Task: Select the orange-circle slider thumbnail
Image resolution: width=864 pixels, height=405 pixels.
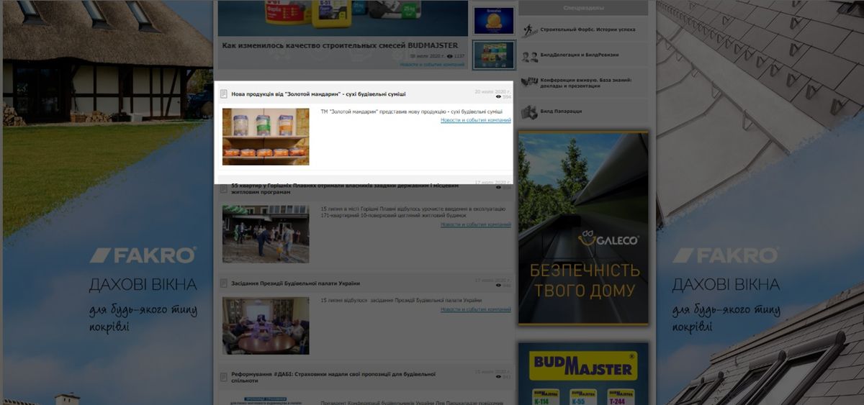Action: (x=494, y=20)
